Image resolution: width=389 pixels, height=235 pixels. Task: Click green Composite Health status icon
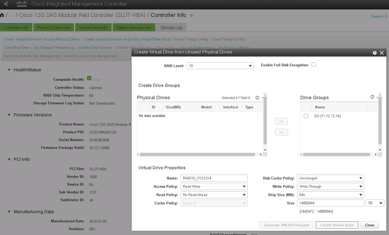pyautogui.click(x=89, y=78)
